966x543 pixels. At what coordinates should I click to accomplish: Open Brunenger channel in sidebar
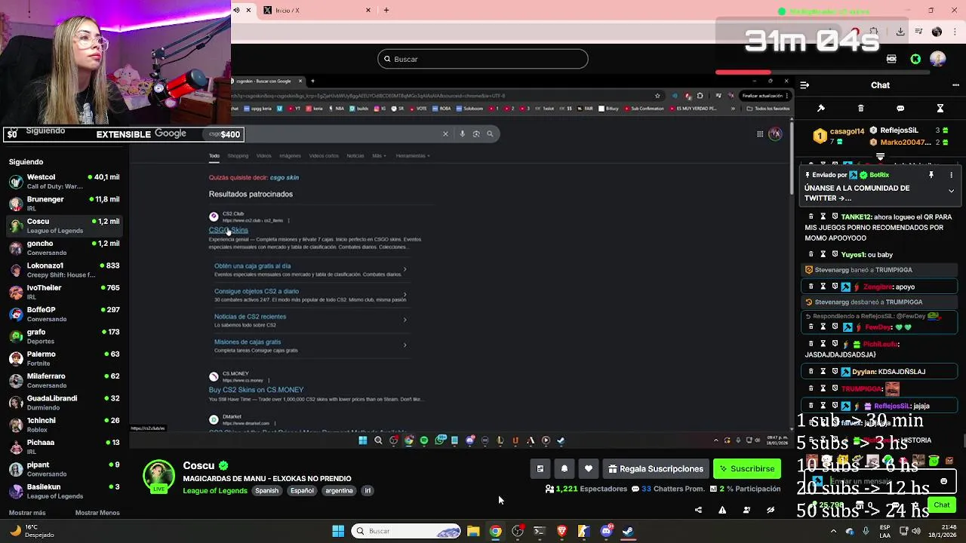click(x=64, y=204)
